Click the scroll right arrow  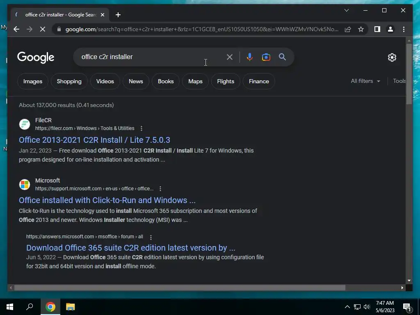[x=402, y=288]
